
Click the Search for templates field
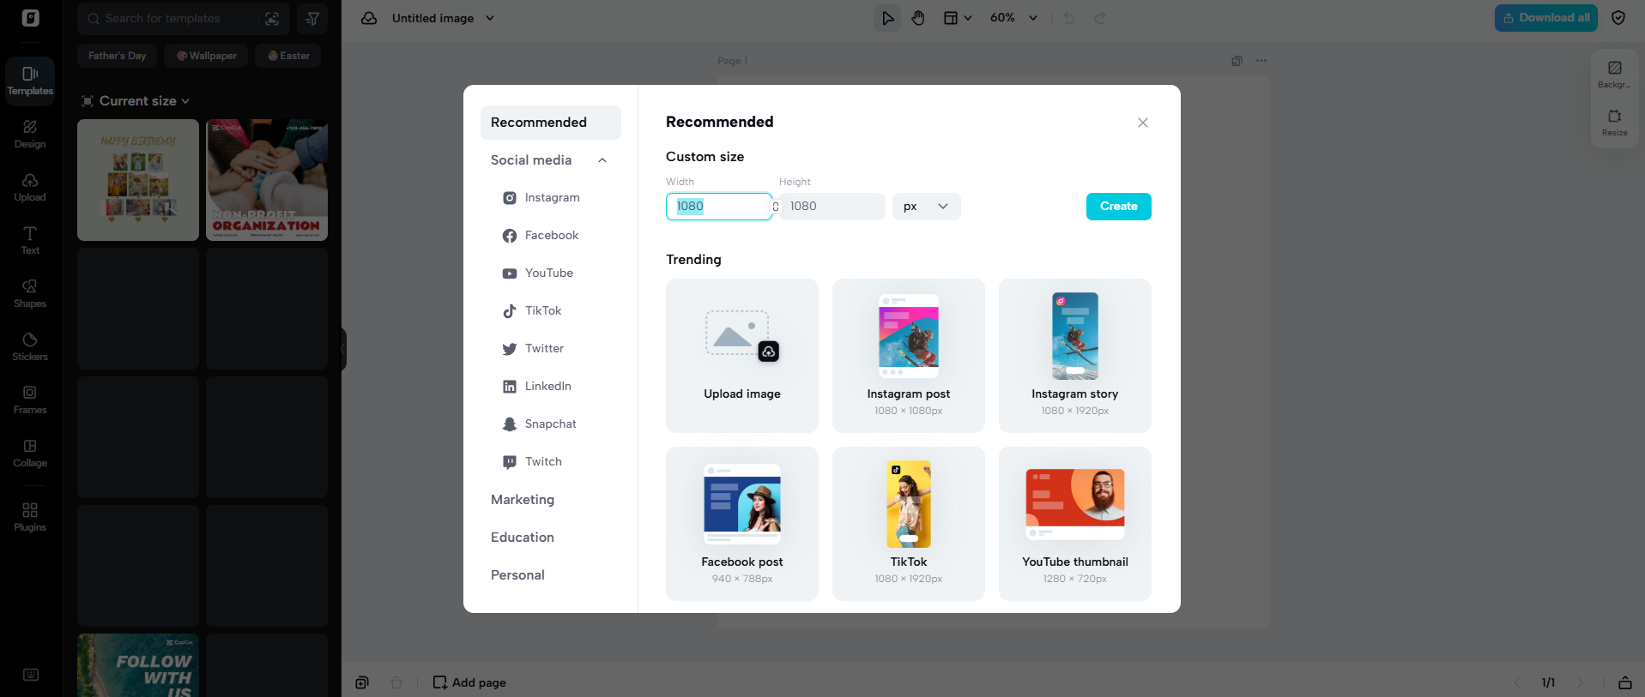[182, 19]
